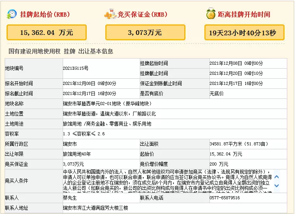
Task: Click the 报名开始时间 label
Action: point(19,83)
